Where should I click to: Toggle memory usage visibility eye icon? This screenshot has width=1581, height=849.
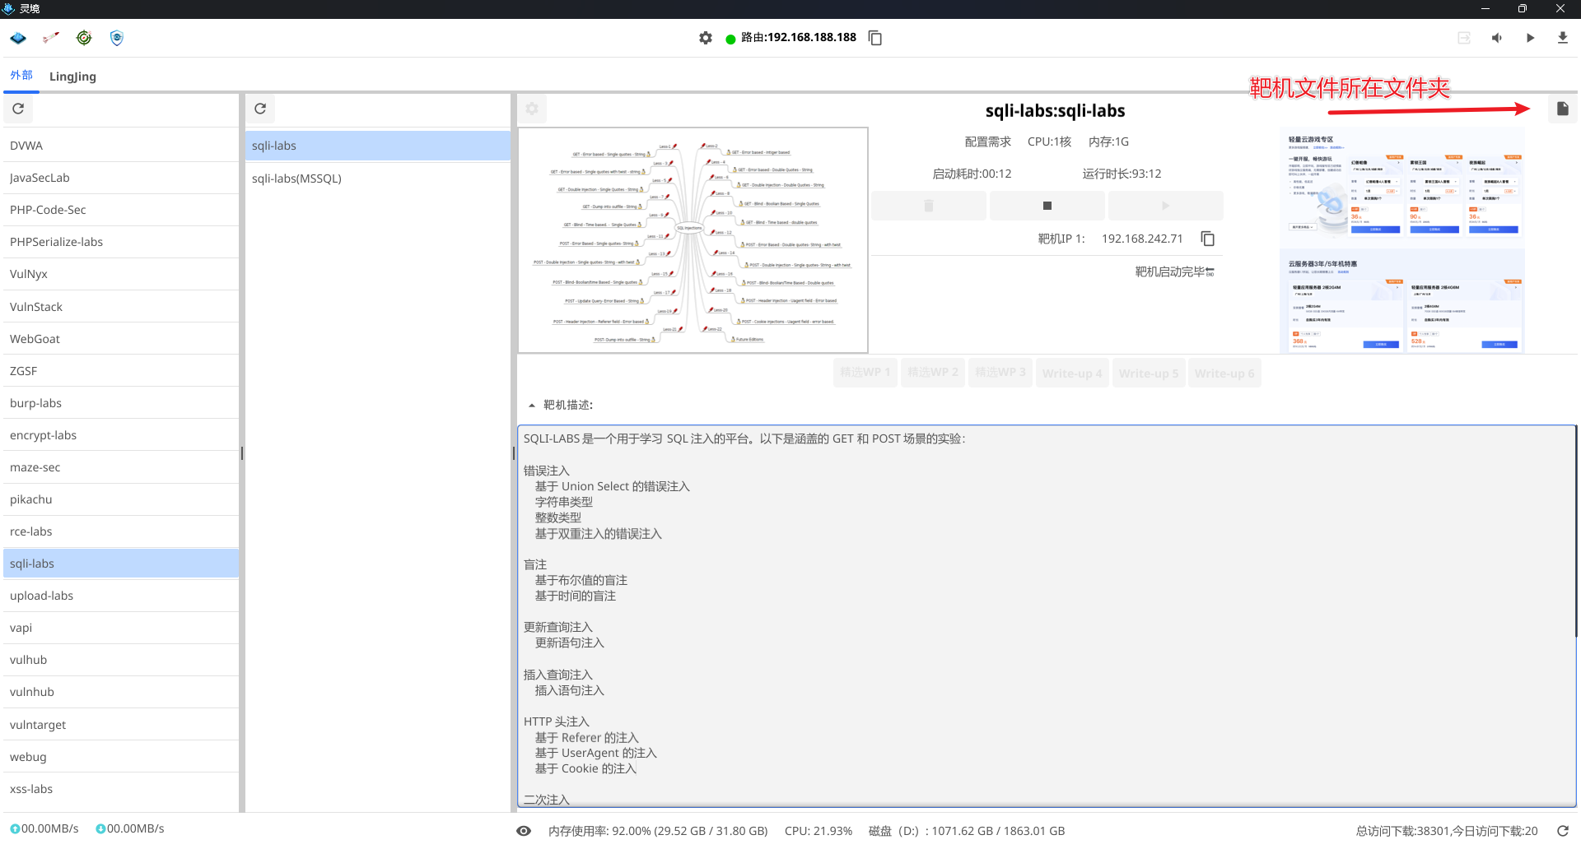pyautogui.click(x=524, y=831)
